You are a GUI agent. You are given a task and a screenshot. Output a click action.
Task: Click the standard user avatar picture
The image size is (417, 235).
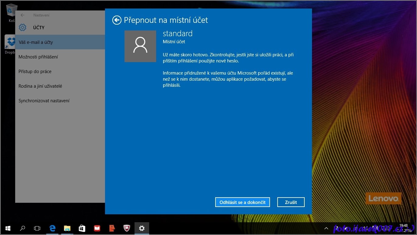click(x=140, y=46)
